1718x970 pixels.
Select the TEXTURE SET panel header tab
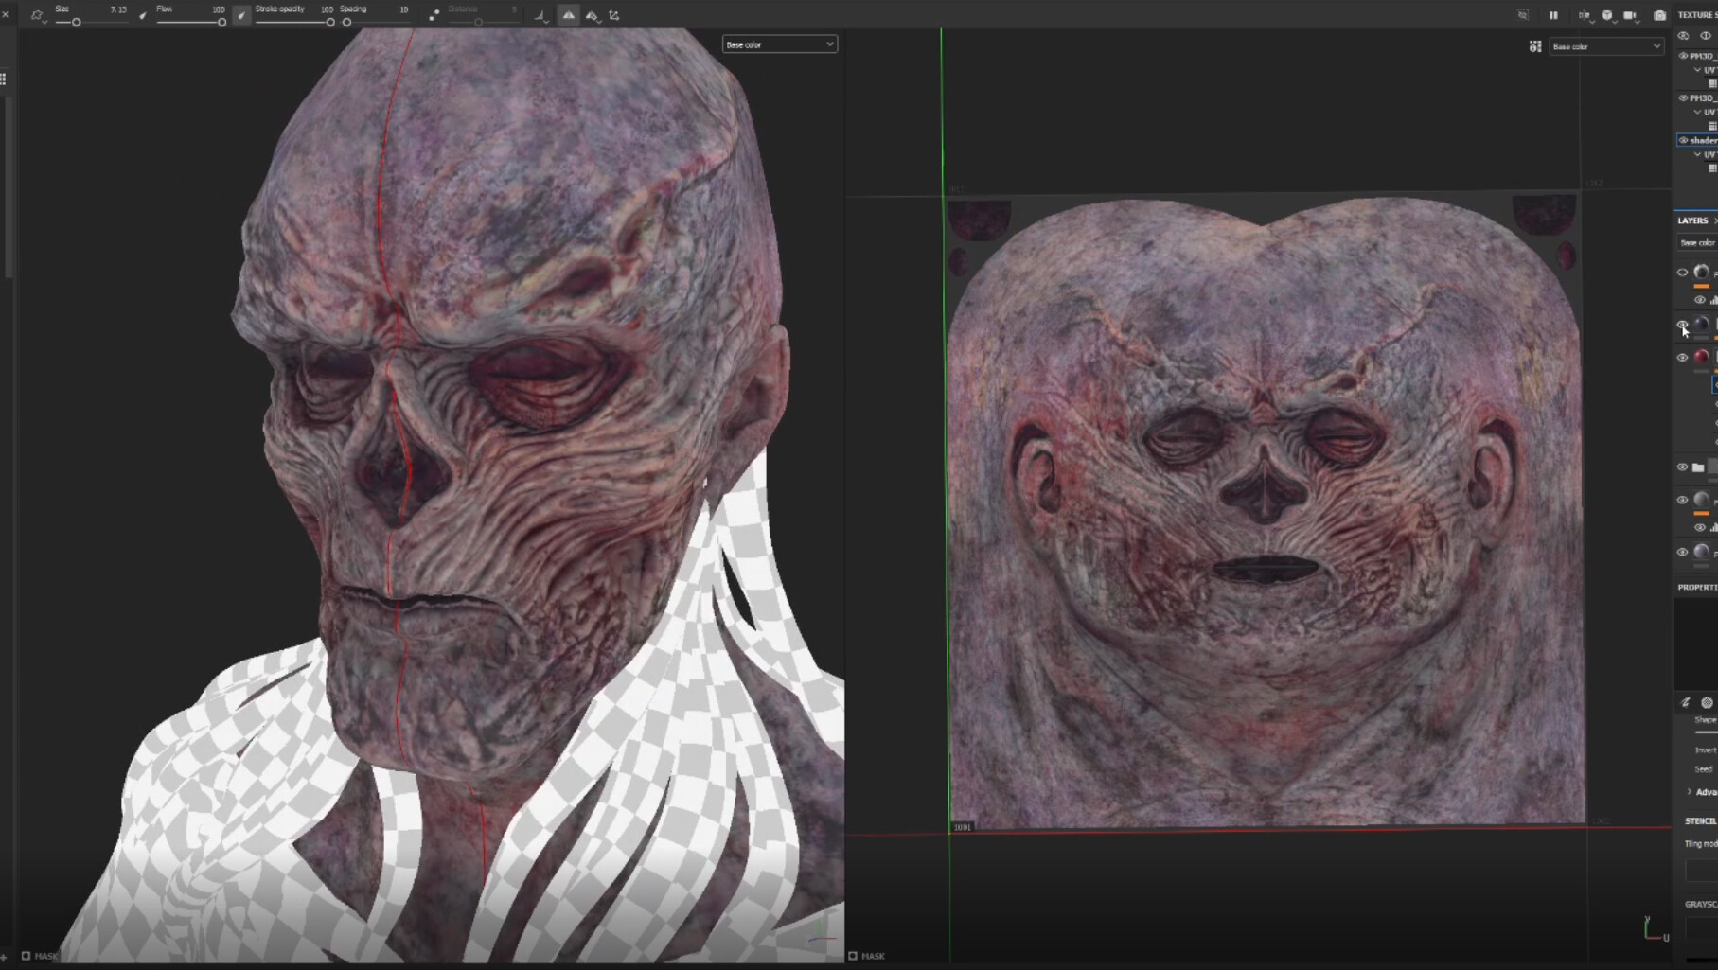pyautogui.click(x=1697, y=15)
